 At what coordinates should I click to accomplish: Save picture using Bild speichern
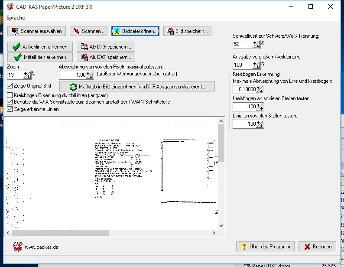187,31
